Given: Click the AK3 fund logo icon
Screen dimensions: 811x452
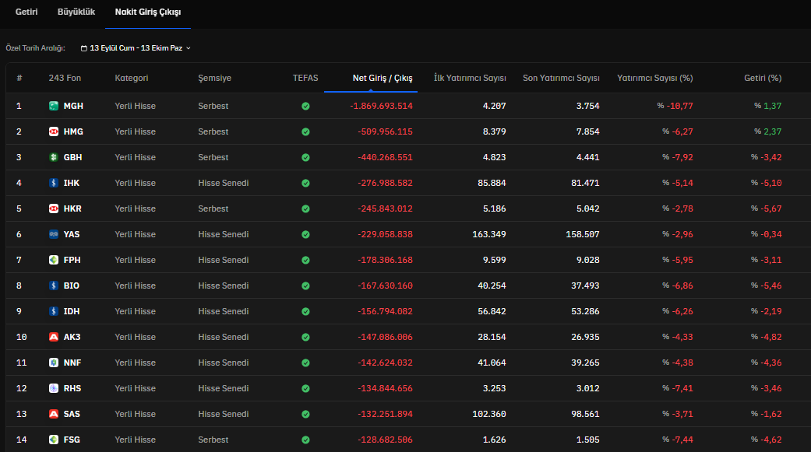Looking at the screenshot, I should [53, 337].
